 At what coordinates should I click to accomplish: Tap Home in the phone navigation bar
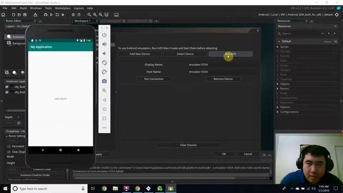point(61,150)
